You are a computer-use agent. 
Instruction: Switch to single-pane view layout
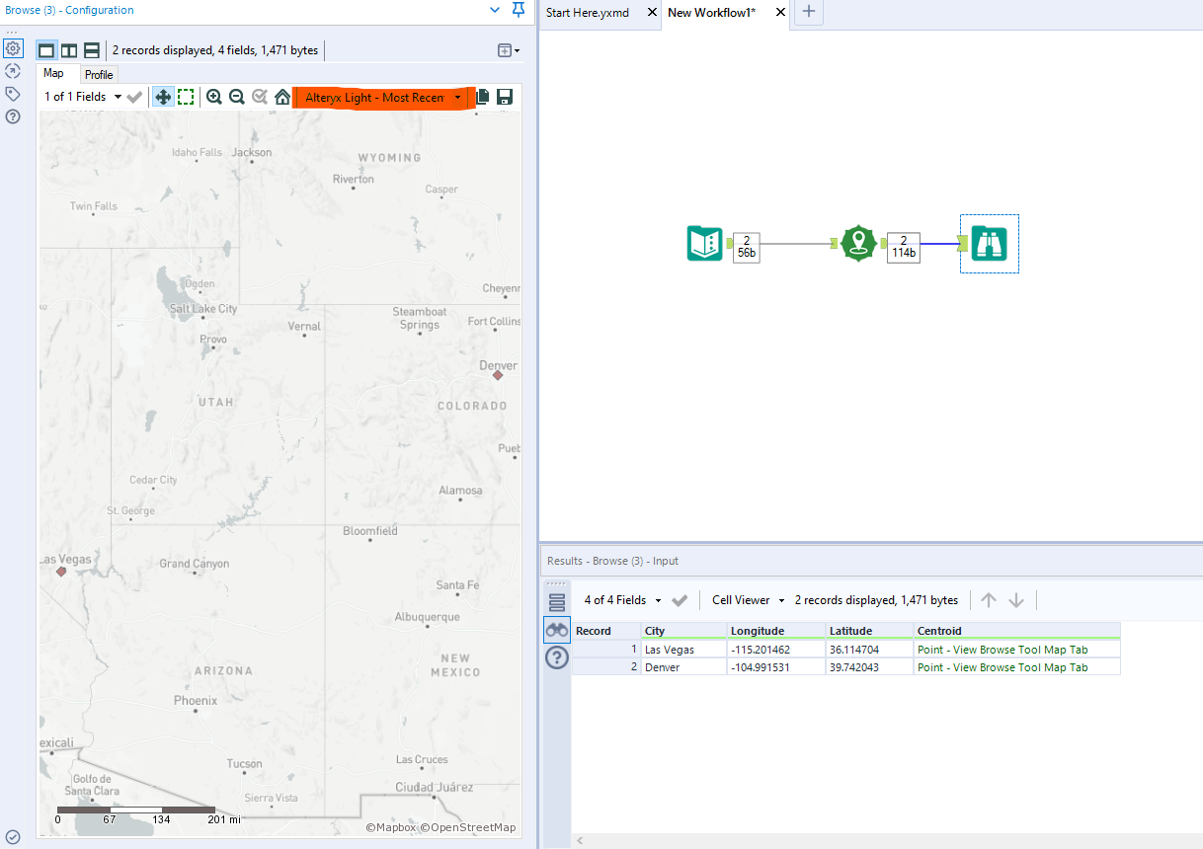(46, 50)
